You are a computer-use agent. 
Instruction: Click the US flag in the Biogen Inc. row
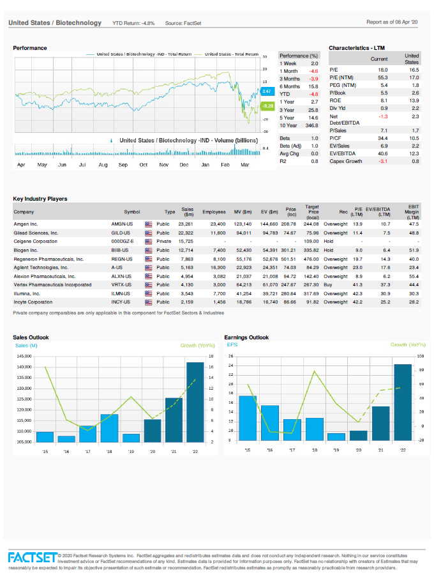148,250
